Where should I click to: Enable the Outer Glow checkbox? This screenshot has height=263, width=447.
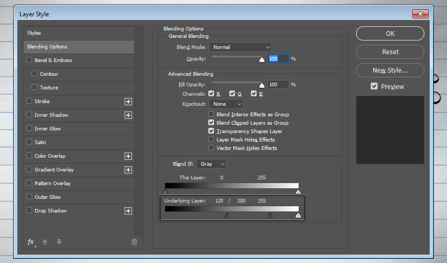(29, 197)
